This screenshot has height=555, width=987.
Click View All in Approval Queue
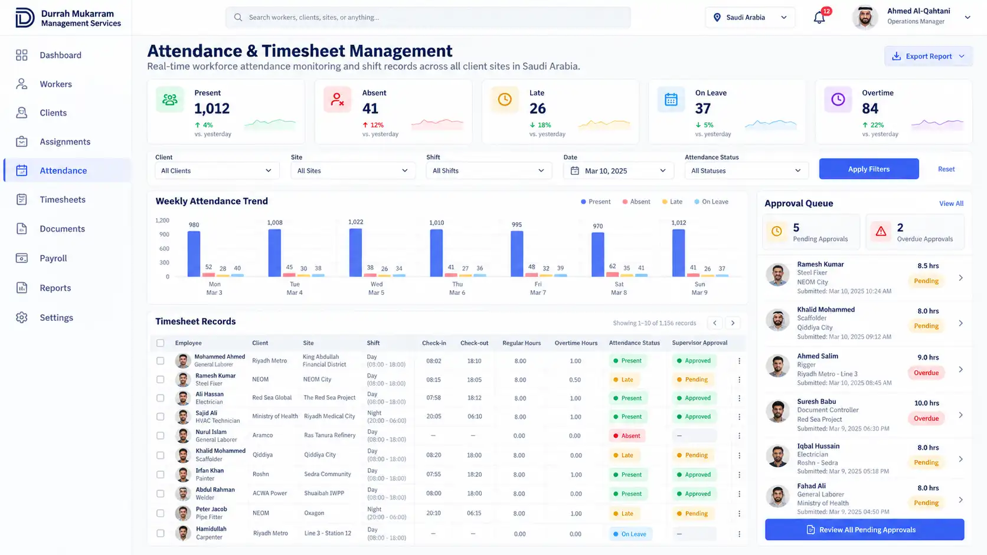click(951, 203)
